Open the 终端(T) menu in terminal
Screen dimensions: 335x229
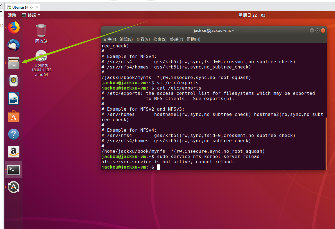pyautogui.click(x=177, y=39)
